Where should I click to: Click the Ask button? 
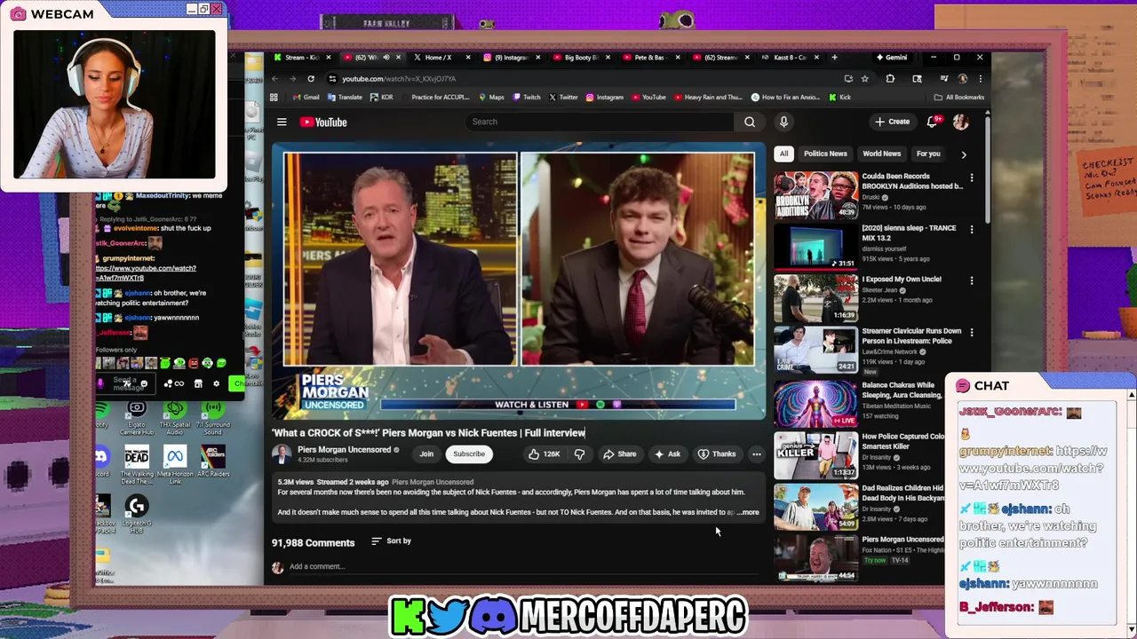(667, 454)
